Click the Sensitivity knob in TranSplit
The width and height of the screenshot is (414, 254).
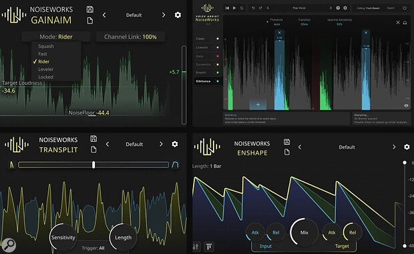coord(63,237)
